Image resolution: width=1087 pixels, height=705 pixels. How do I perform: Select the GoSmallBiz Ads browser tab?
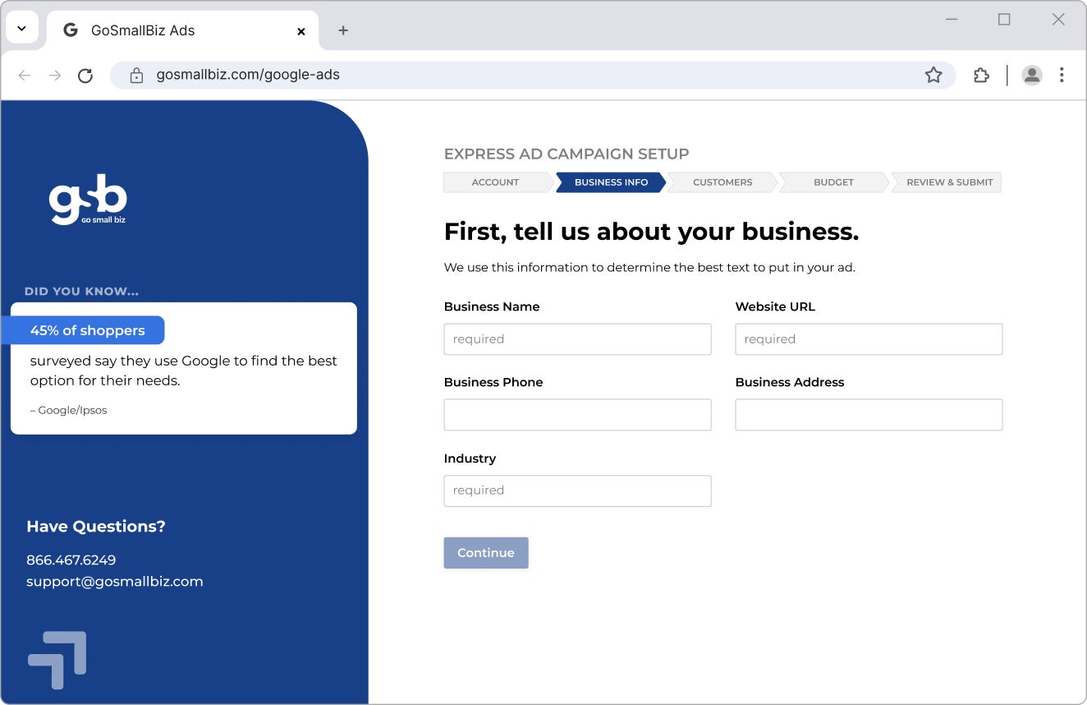[x=182, y=30]
